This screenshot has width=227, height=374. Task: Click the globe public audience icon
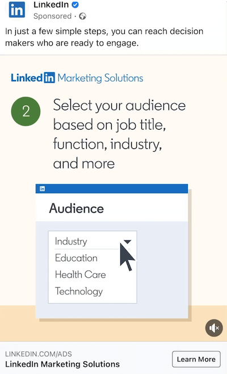pyautogui.click(x=83, y=16)
